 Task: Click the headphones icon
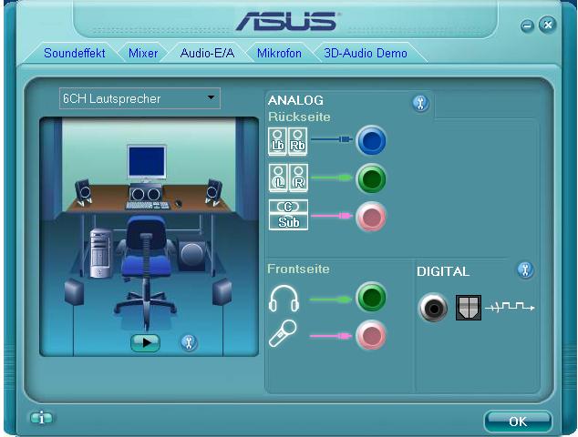point(284,299)
